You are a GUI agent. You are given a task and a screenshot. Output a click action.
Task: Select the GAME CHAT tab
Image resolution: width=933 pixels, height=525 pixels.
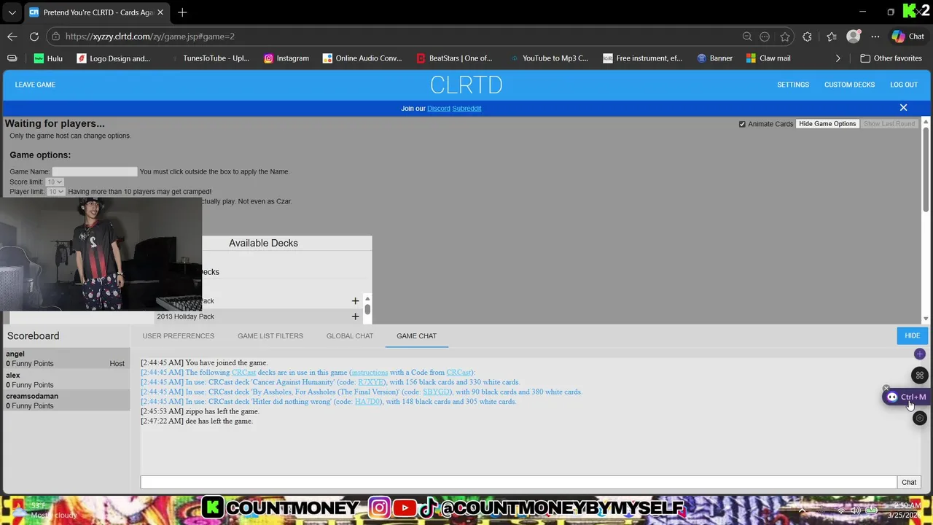tap(417, 336)
